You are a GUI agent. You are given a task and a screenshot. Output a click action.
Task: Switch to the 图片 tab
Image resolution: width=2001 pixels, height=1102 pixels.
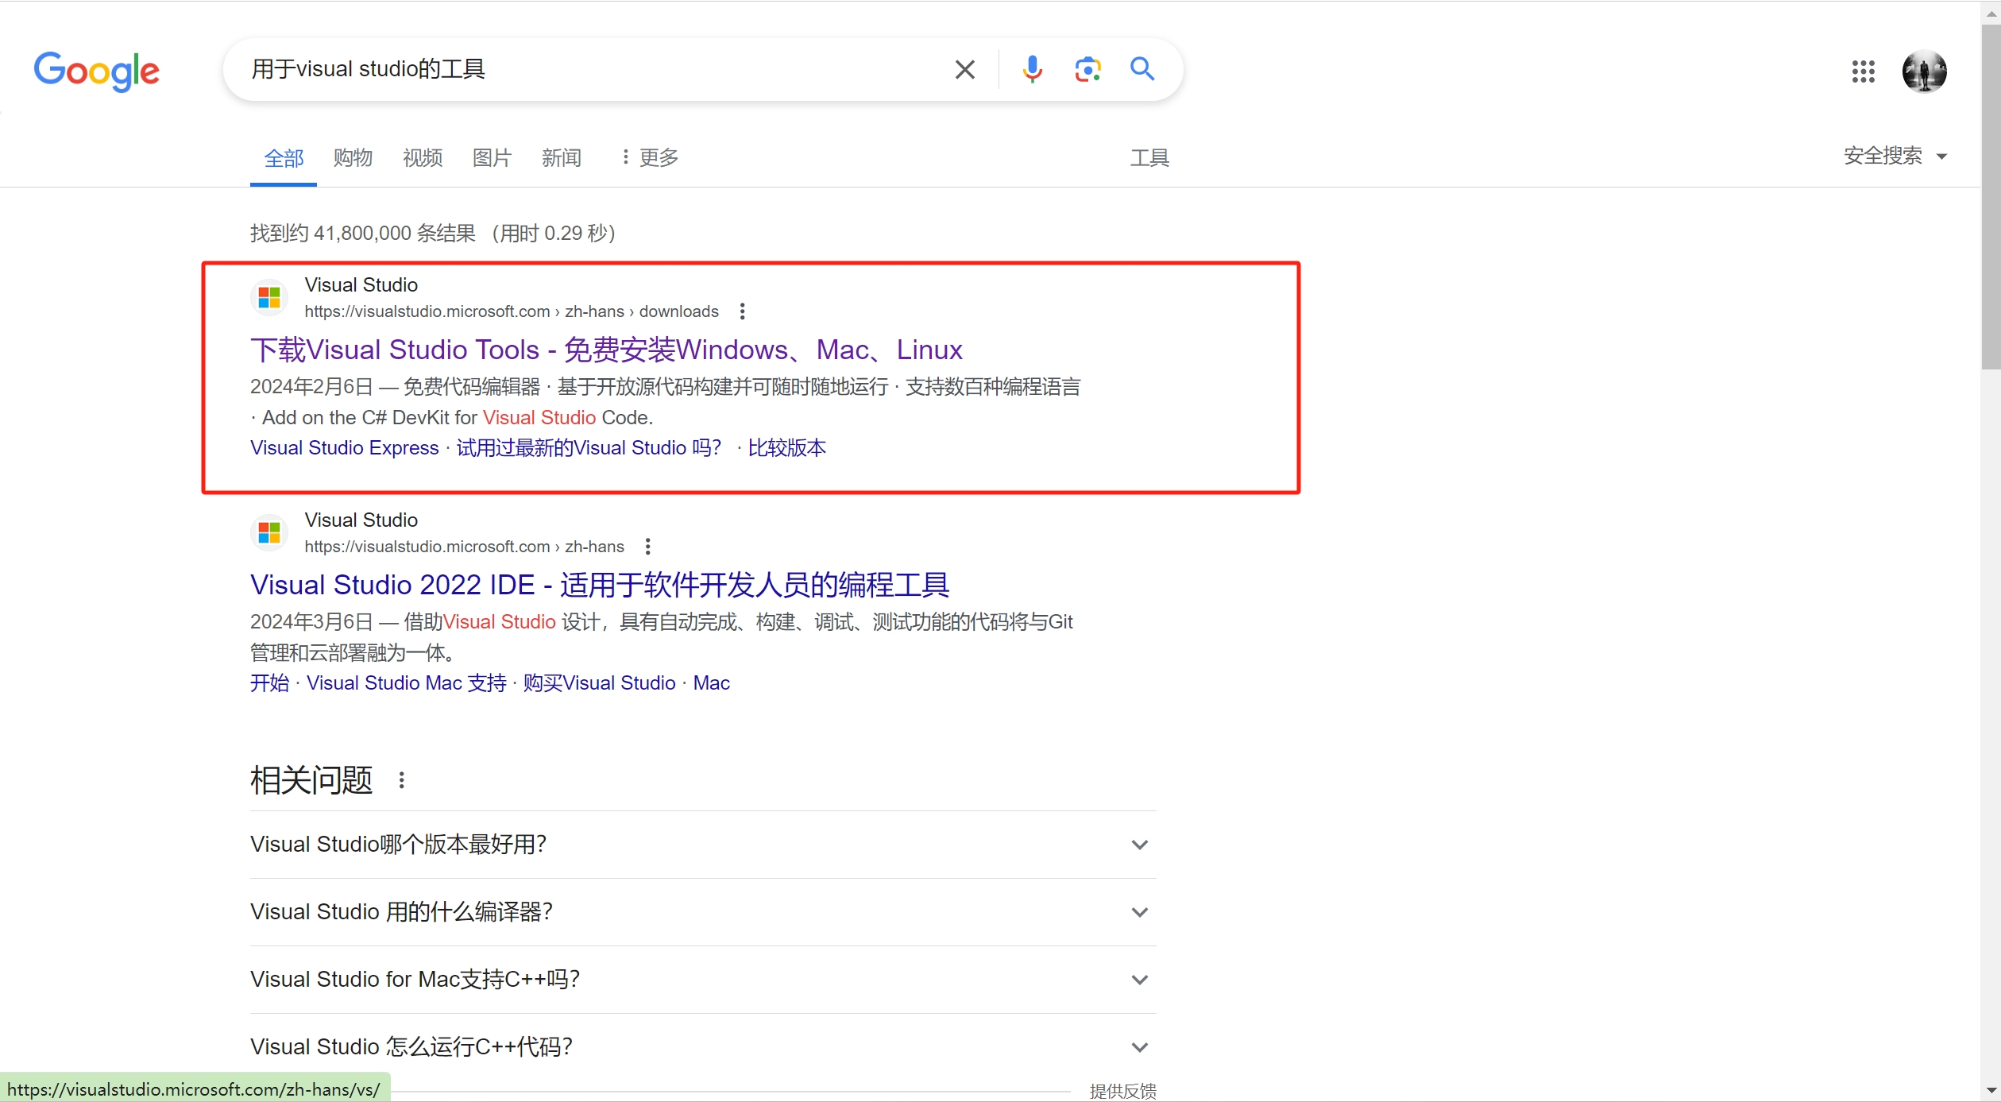tap(492, 158)
